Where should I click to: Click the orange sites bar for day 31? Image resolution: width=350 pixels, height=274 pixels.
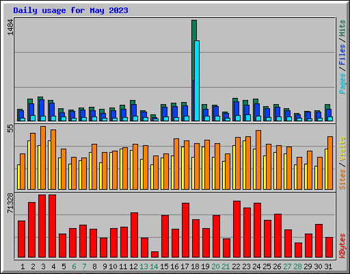tap(330, 163)
